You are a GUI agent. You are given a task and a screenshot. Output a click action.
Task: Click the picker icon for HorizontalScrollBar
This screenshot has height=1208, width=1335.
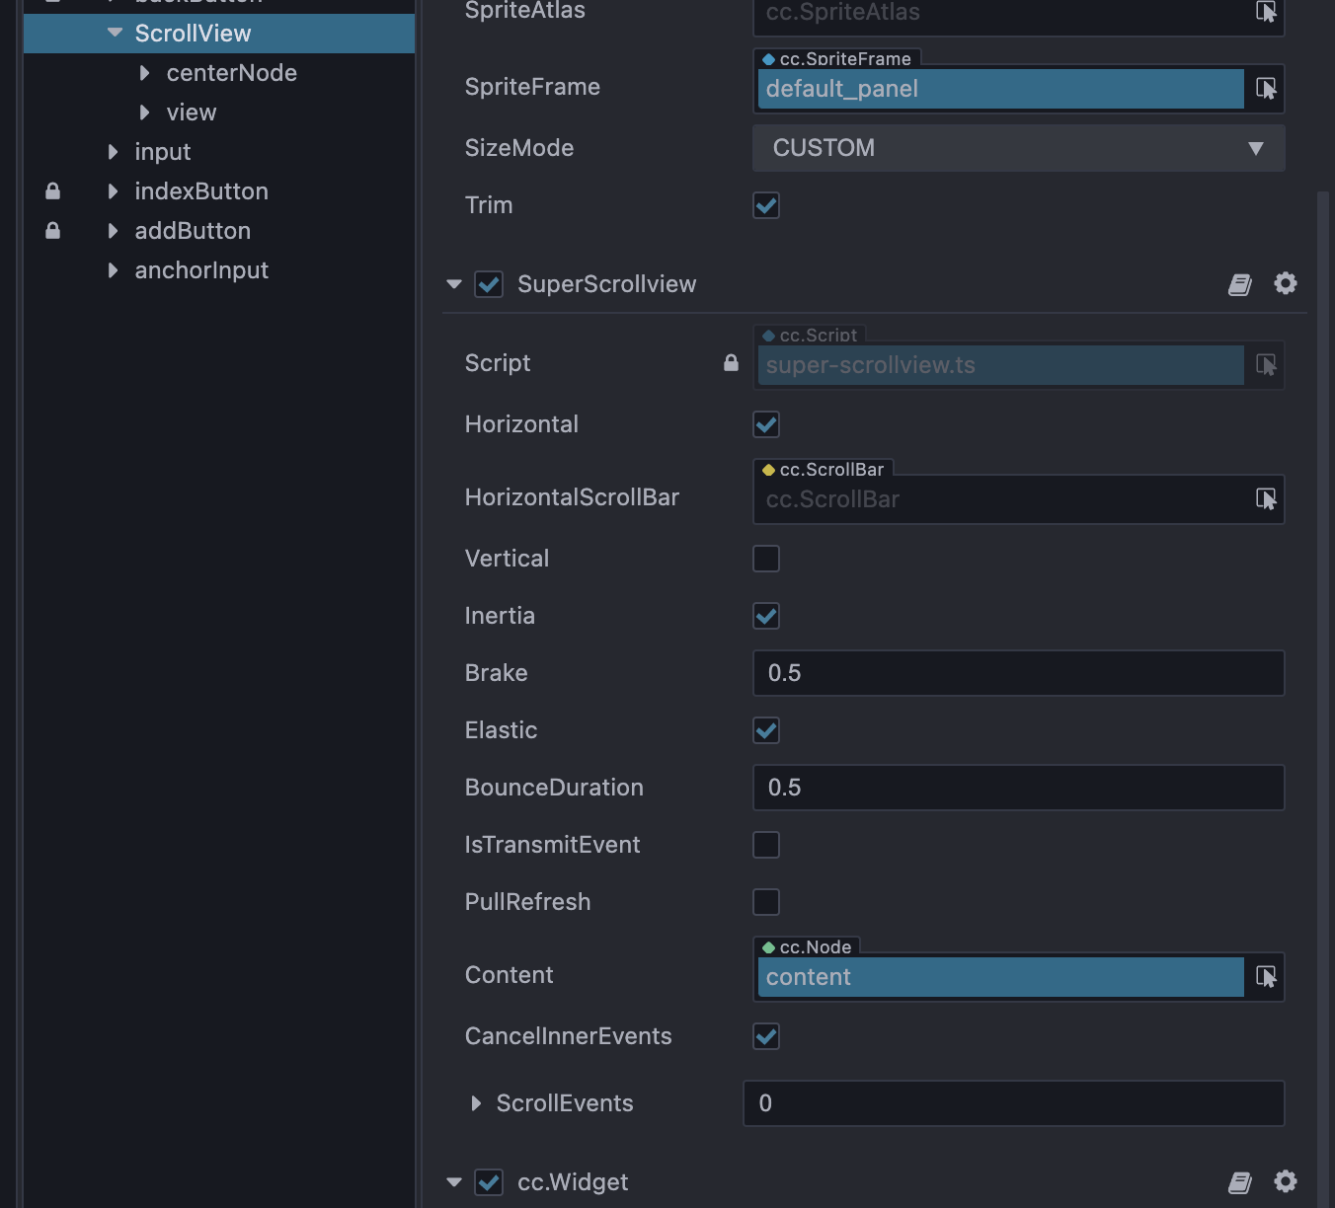[1267, 499]
